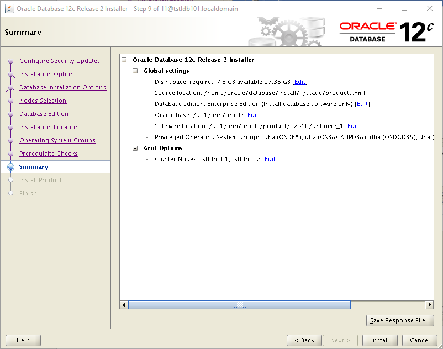Select the Source location tree row
Screen dimensions: 443x349
pos(260,93)
